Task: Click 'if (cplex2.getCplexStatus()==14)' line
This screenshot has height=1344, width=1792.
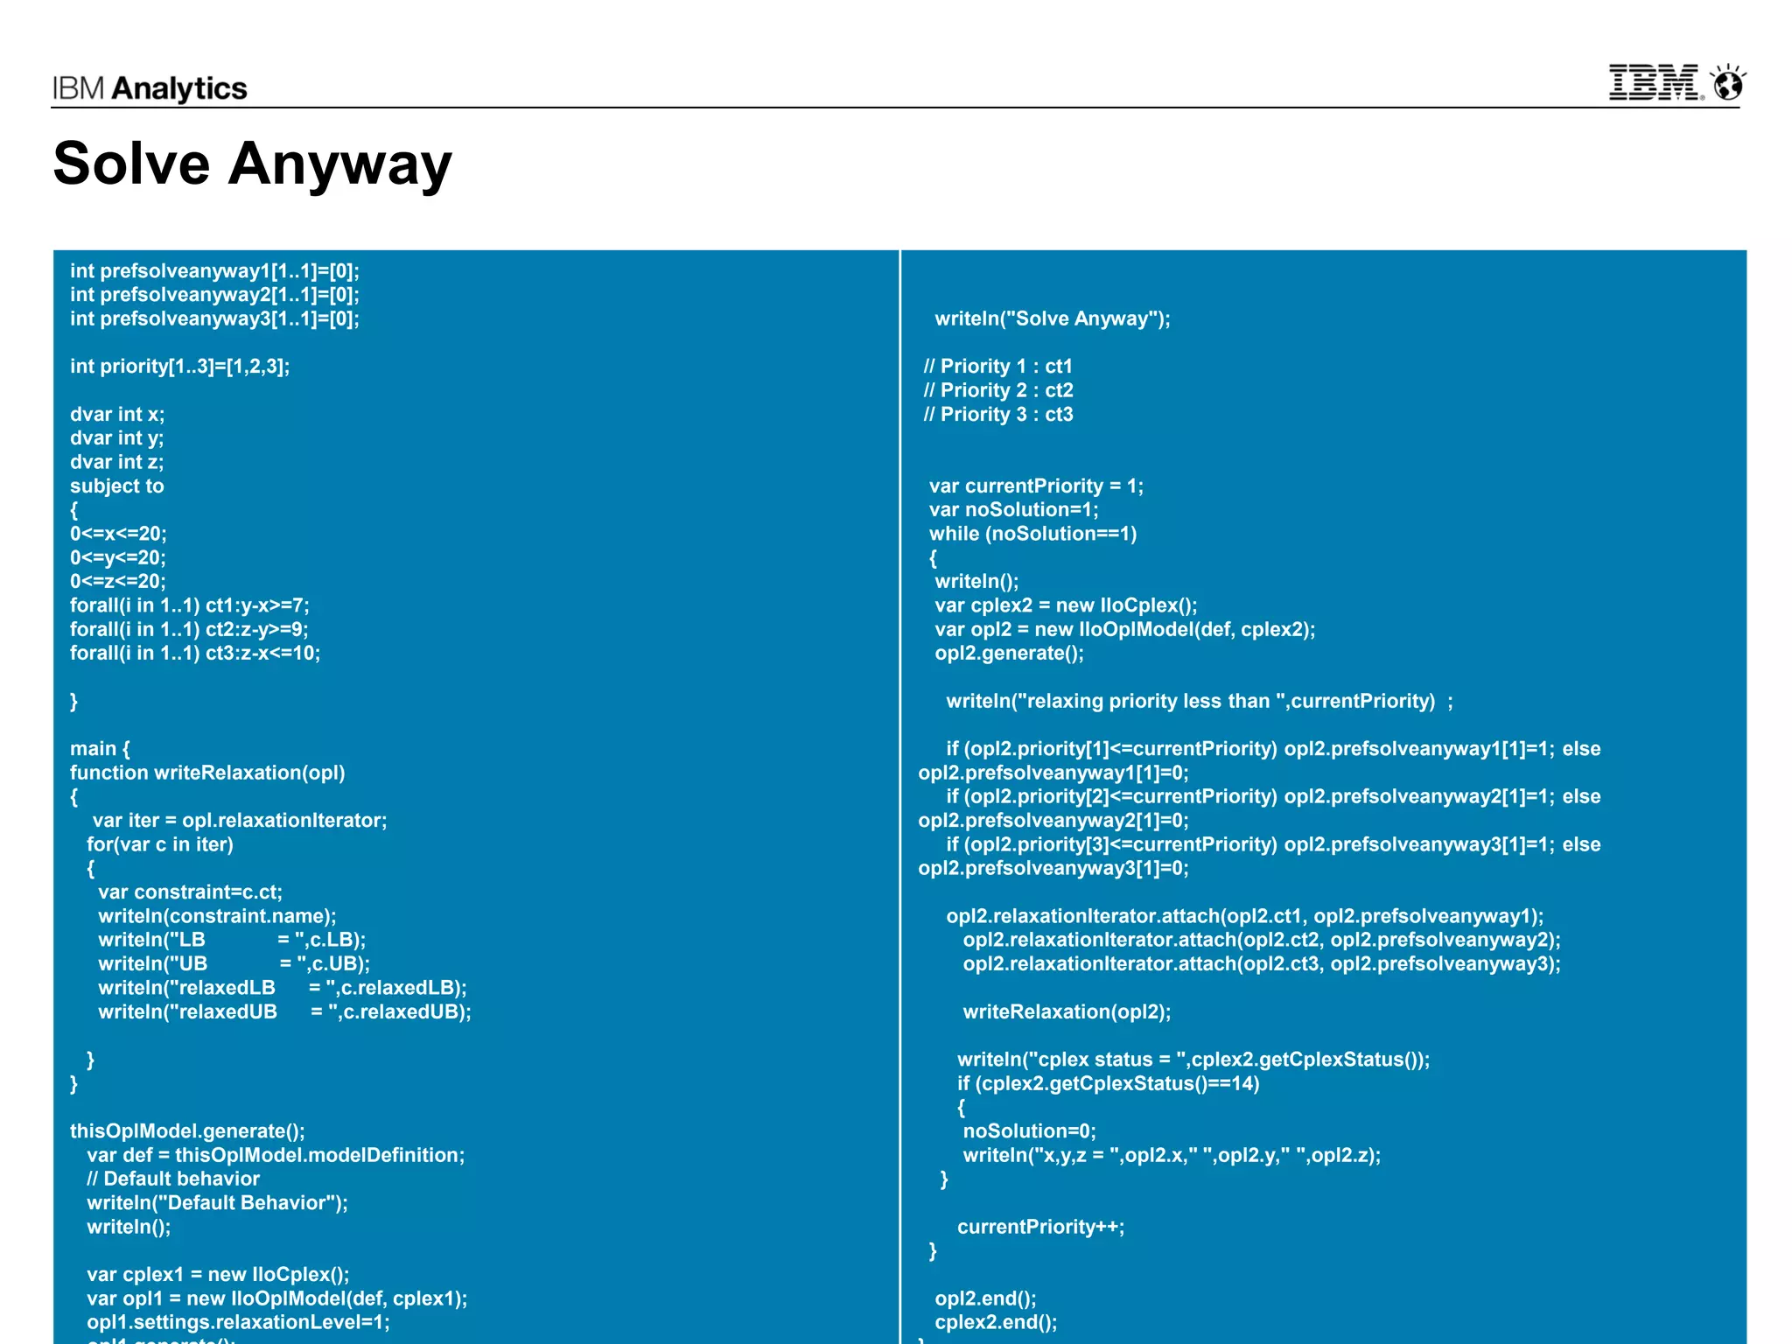Action: [x=1109, y=1083]
